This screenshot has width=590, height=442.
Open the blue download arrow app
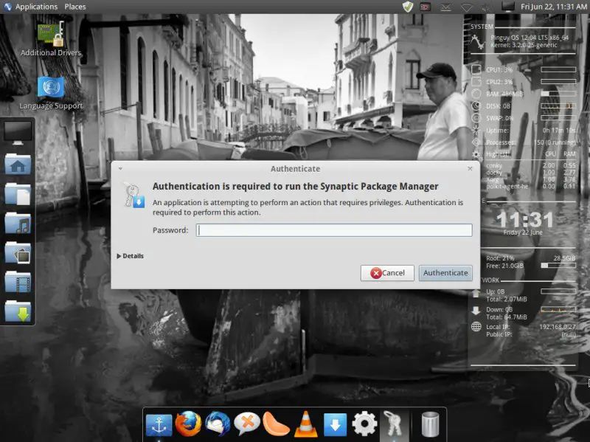335,425
